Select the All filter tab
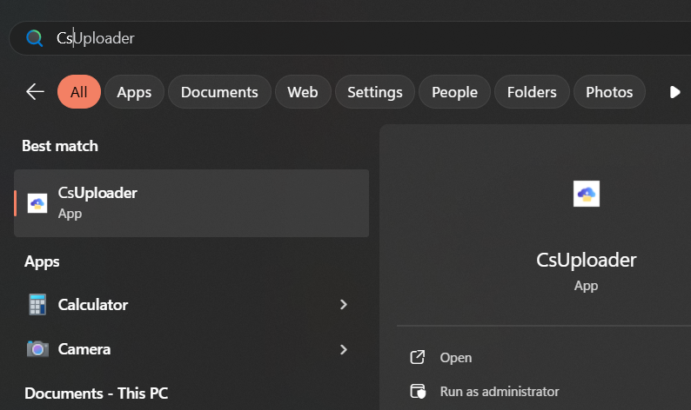 click(x=79, y=92)
